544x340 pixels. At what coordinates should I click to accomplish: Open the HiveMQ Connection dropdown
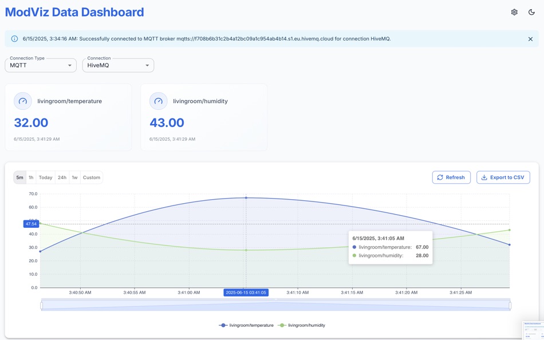tap(118, 65)
